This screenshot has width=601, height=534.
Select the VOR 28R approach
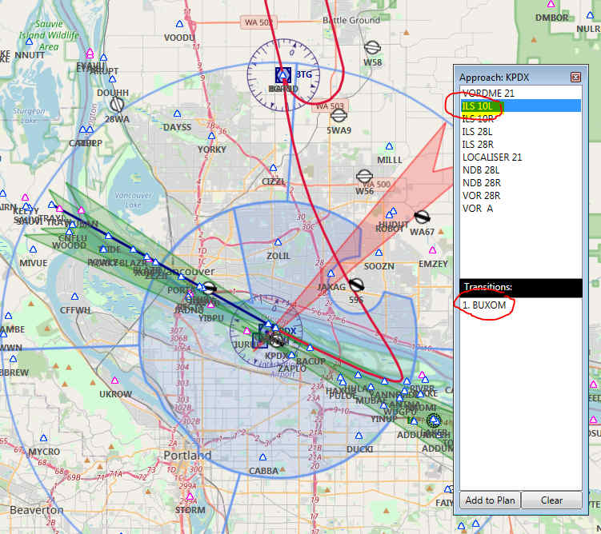[x=520, y=196]
